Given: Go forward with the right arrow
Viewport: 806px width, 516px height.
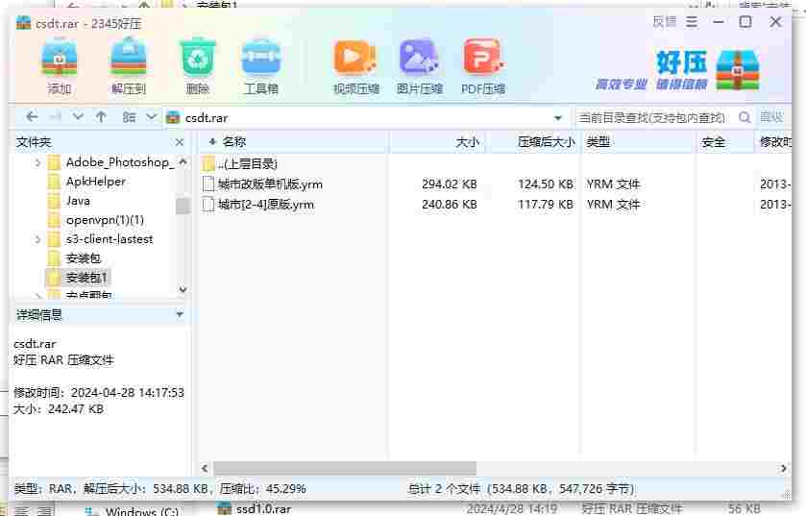Looking at the screenshot, I should tap(55, 117).
